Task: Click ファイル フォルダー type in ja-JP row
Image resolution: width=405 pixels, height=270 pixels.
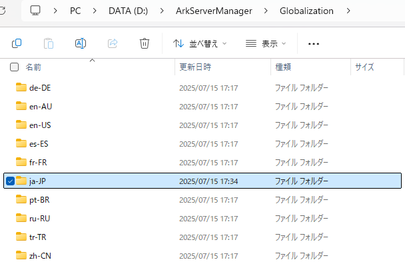Action: (302, 181)
